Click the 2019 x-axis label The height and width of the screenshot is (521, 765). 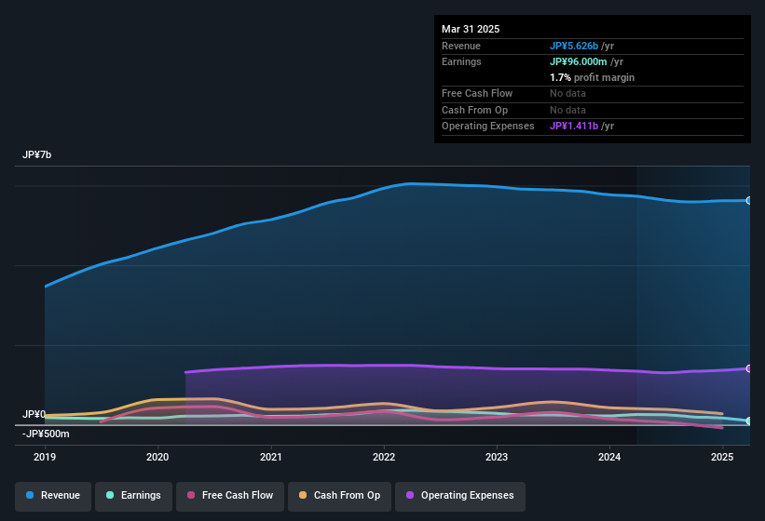point(45,457)
